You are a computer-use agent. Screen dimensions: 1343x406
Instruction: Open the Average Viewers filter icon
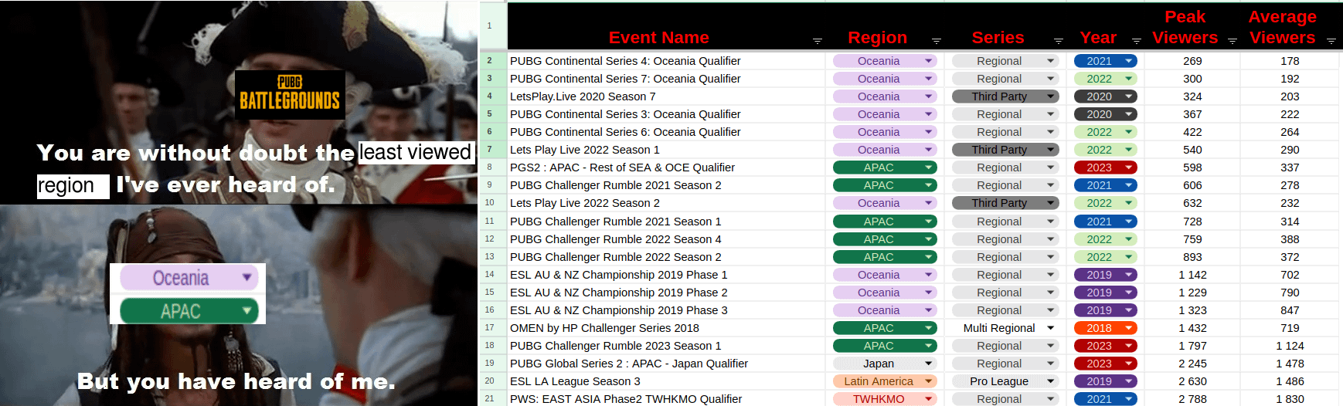coord(1331,41)
